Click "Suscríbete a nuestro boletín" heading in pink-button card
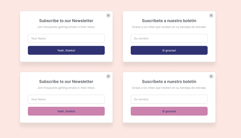This screenshot has width=241, height=138. pyautogui.click(x=169, y=81)
